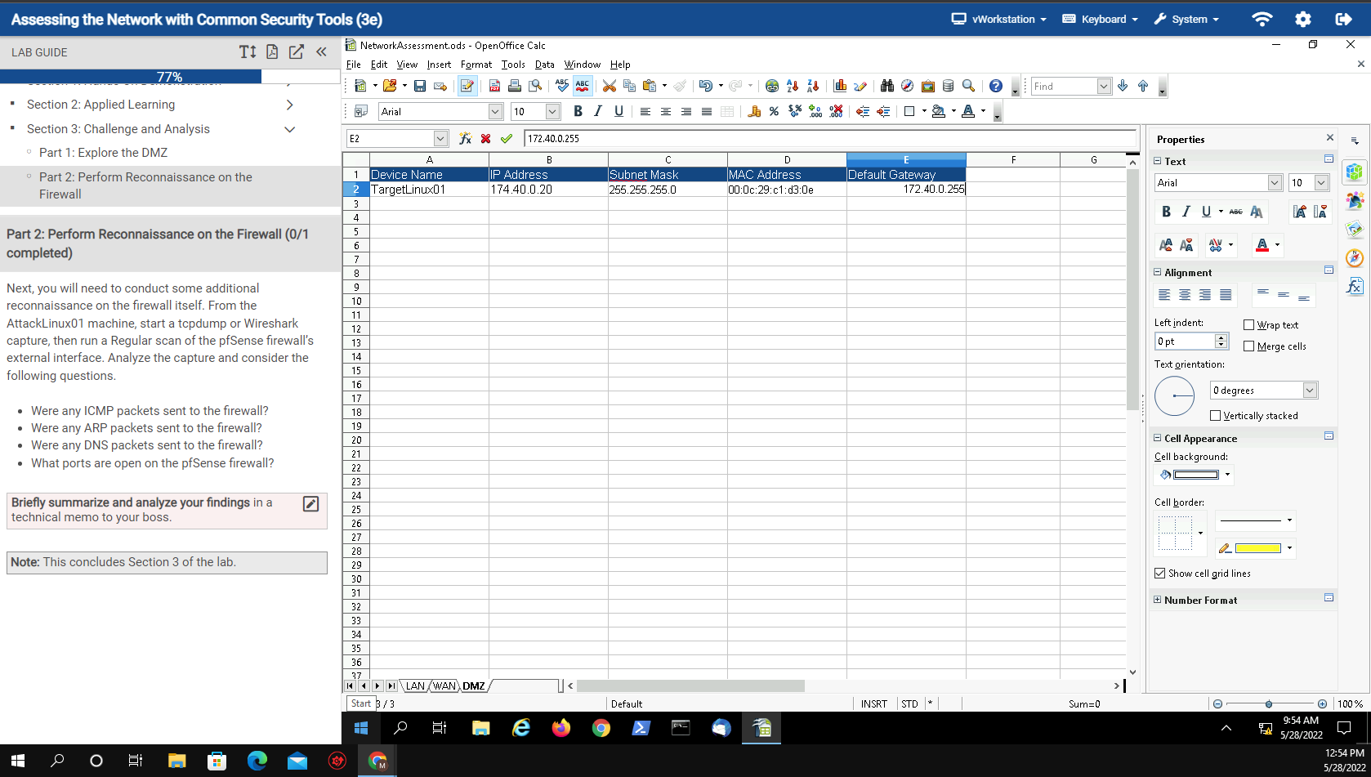Open the Navigator from the toolbar
1371x777 pixels.
(907, 86)
